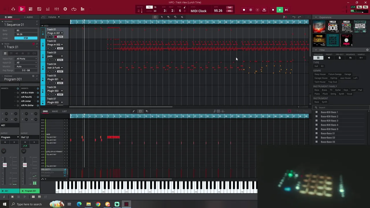This screenshot has width=370, height=208.
Task: Select the arrow pointer tool
Action: [162, 17]
